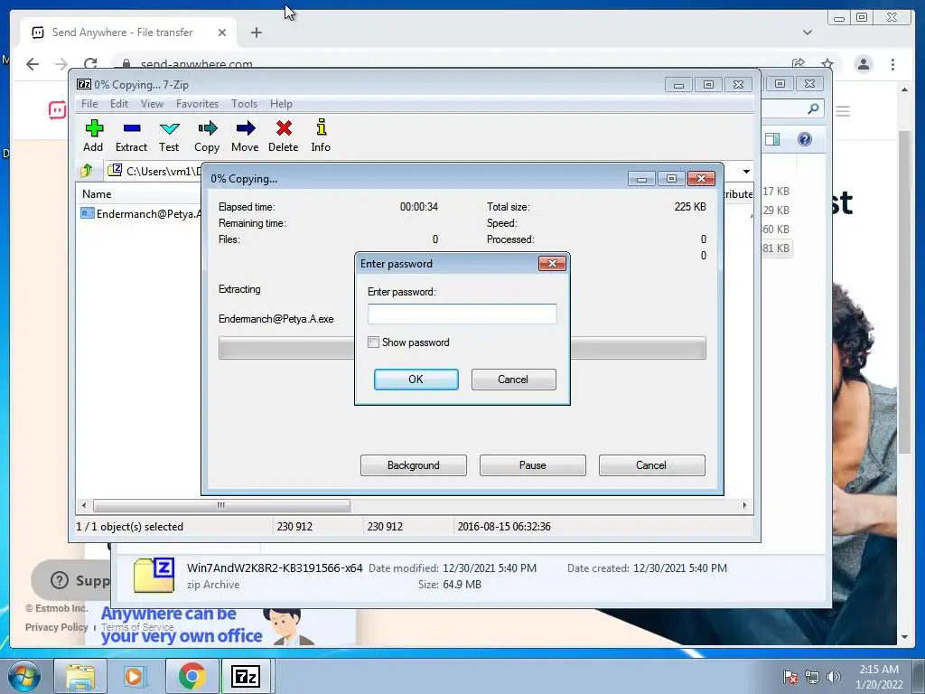Image resolution: width=925 pixels, height=694 pixels.
Task: Expand the 7-Zip address path dropdown
Action: pyautogui.click(x=746, y=171)
